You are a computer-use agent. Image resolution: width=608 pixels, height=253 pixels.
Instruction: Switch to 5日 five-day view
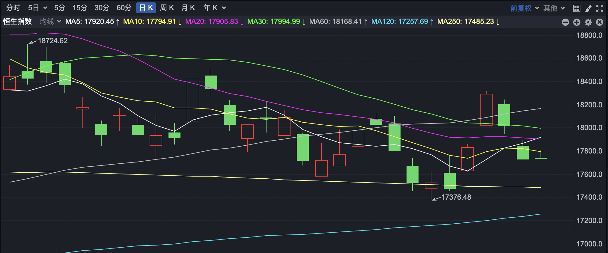[34, 8]
